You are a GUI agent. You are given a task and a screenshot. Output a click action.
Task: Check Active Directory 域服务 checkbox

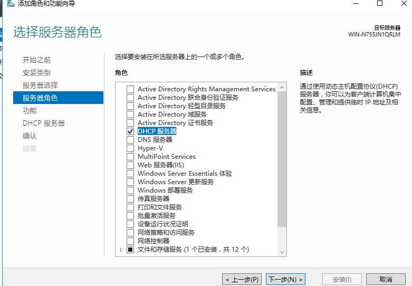coord(130,115)
